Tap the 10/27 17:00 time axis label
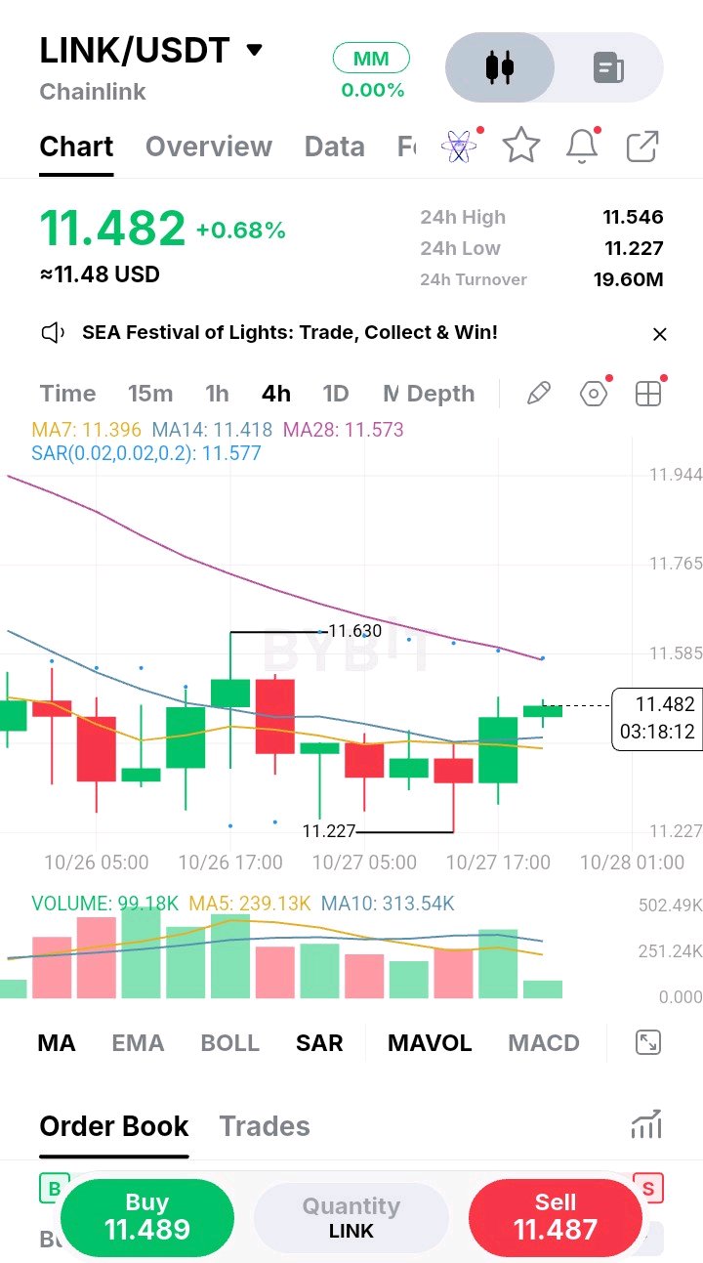The width and height of the screenshot is (703, 1263). click(x=498, y=863)
